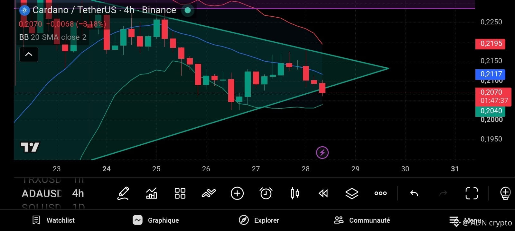The height and width of the screenshot is (231, 515).
Task: Tap the TradingView logo on the chart
Action: pyautogui.click(x=30, y=147)
